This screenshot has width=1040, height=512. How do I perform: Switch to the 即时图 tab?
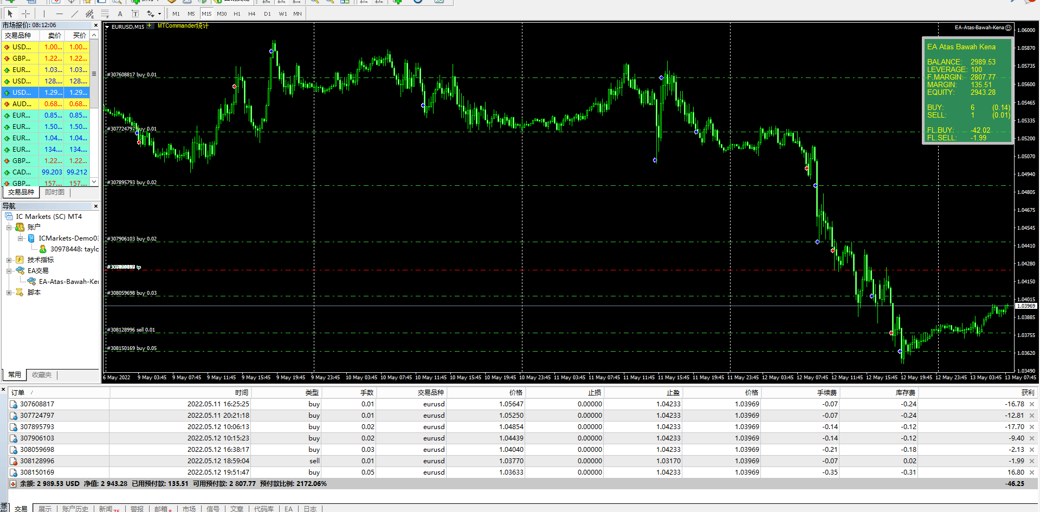(55, 192)
